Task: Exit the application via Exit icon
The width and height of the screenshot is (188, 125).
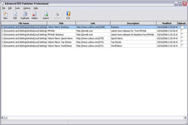Action: click(x=68, y=15)
